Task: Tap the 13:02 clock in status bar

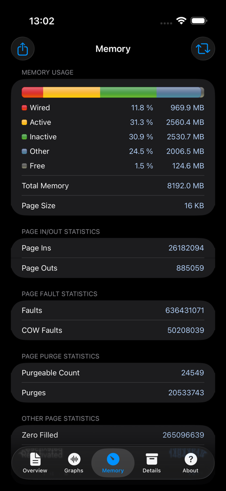Action: tap(42, 21)
